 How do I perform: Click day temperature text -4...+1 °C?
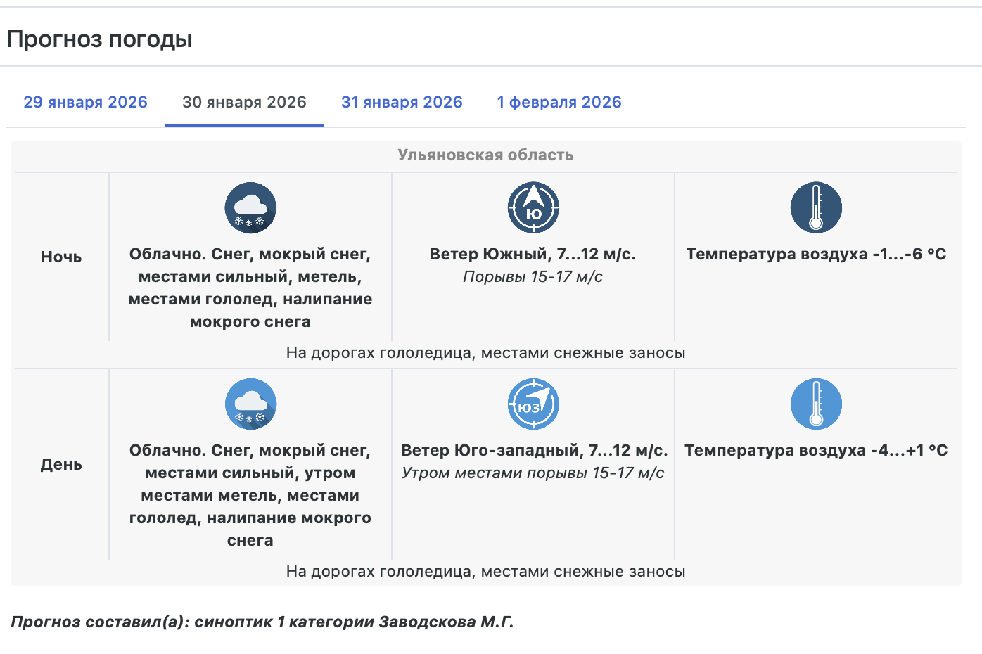click(x=816, y=451)
